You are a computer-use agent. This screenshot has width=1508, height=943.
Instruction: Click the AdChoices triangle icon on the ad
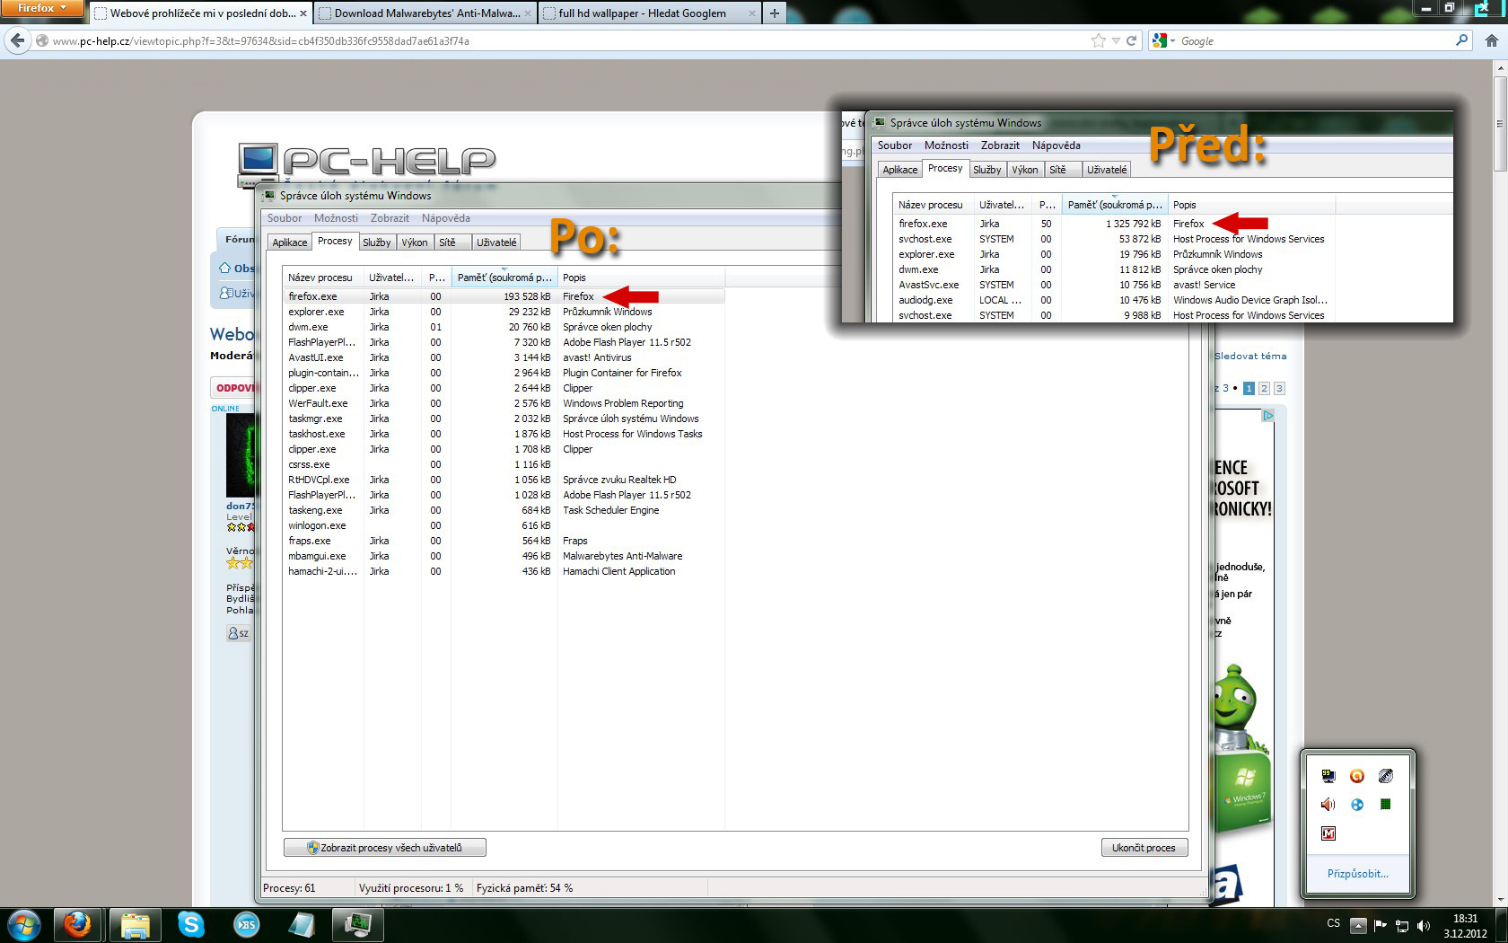point(1267,416)
